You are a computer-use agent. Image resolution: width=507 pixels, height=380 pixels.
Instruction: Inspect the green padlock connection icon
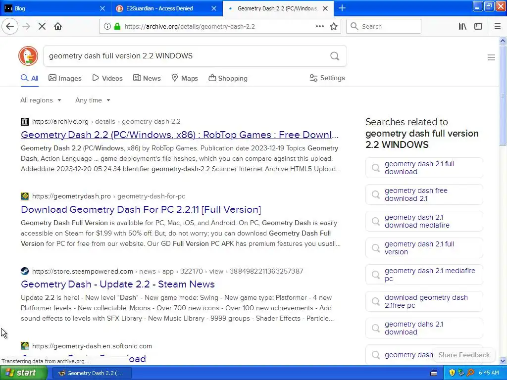(x=117, y=27)
